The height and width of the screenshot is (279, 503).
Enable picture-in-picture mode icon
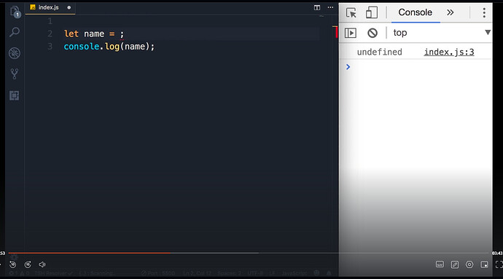pos(484,264)
